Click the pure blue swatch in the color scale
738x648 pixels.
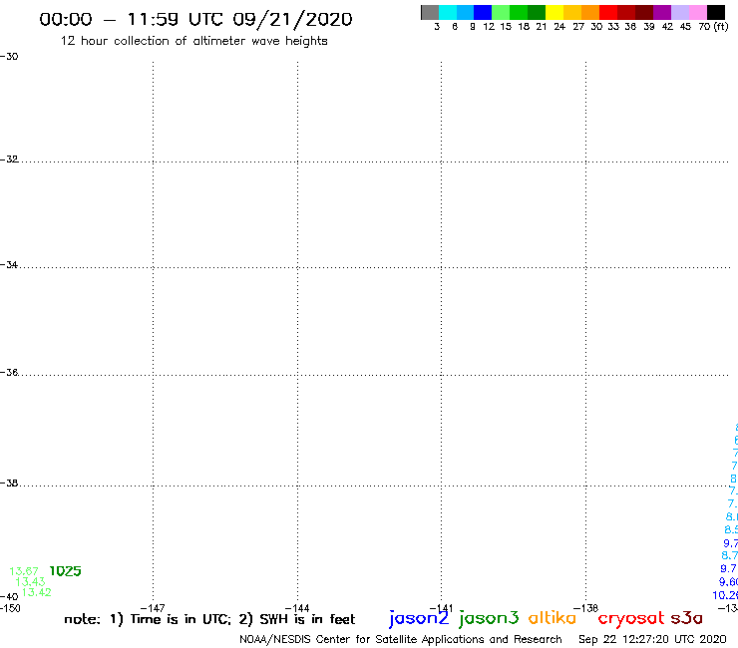tap(484, 12)
